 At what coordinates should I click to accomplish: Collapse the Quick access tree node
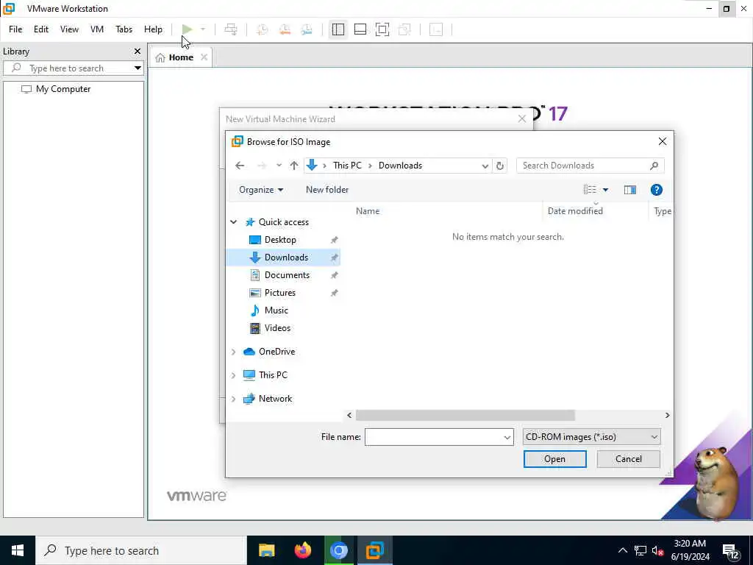tap(233, 222)
